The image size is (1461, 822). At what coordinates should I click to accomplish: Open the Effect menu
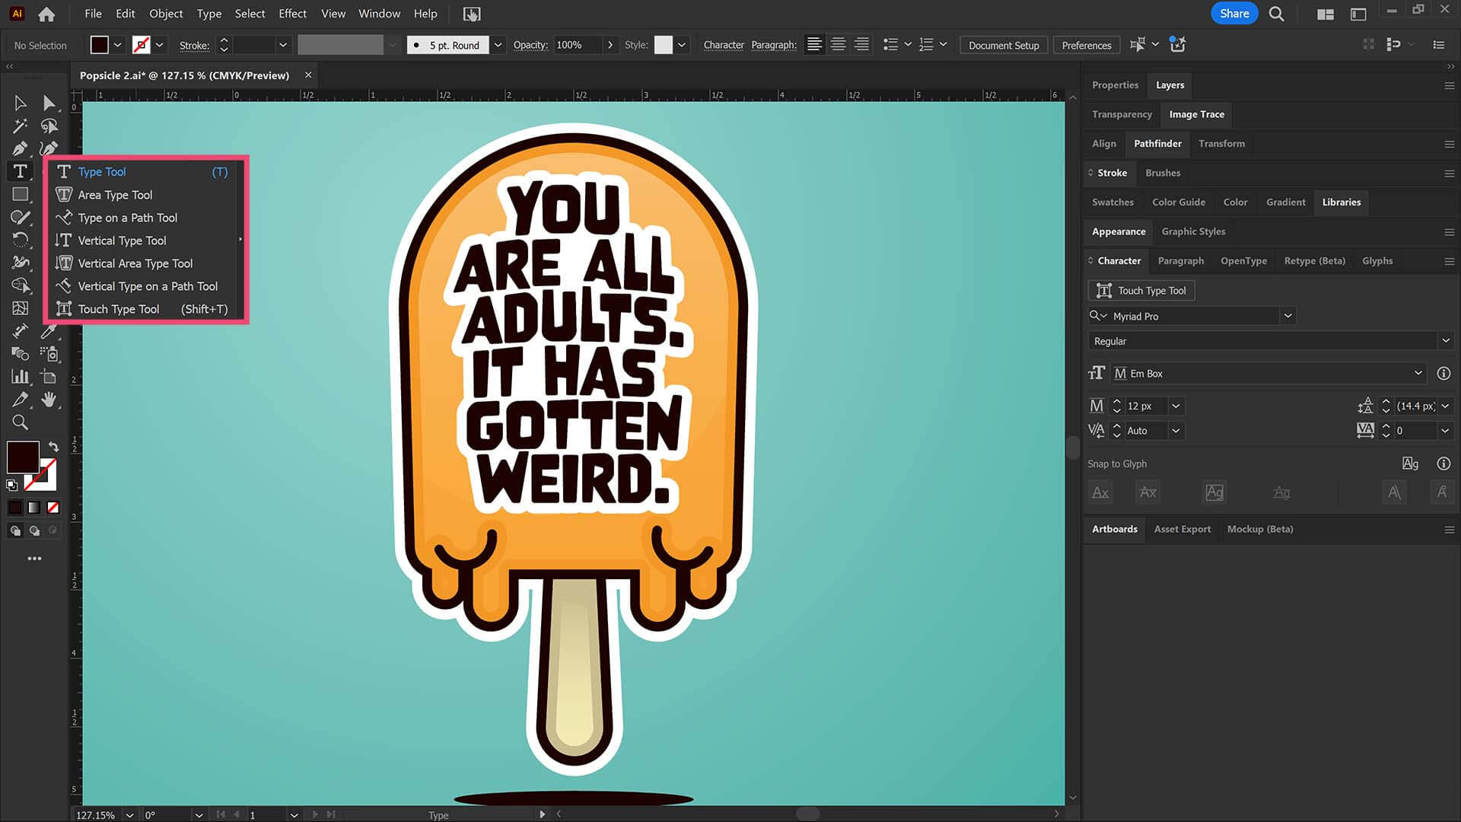click(x=292, y=14)
